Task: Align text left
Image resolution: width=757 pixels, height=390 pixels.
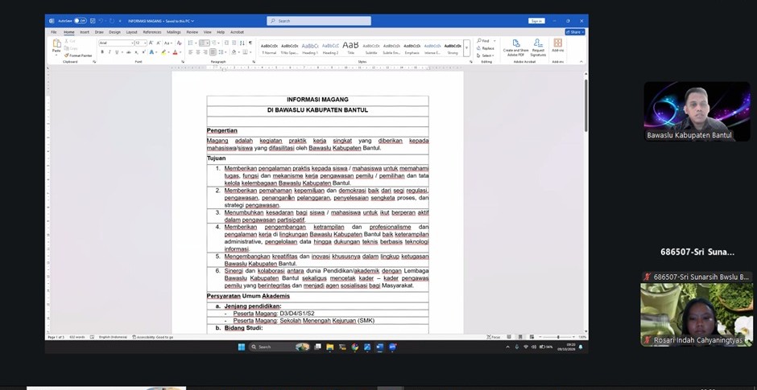Action: tap(191, 52)
